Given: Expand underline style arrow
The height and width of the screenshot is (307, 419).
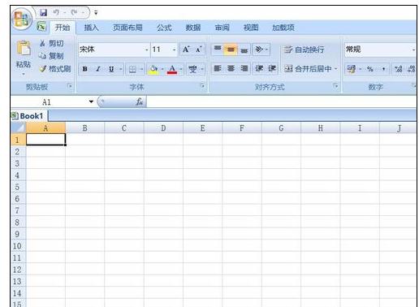Looking at the screenshot, I should pos(121,69).
